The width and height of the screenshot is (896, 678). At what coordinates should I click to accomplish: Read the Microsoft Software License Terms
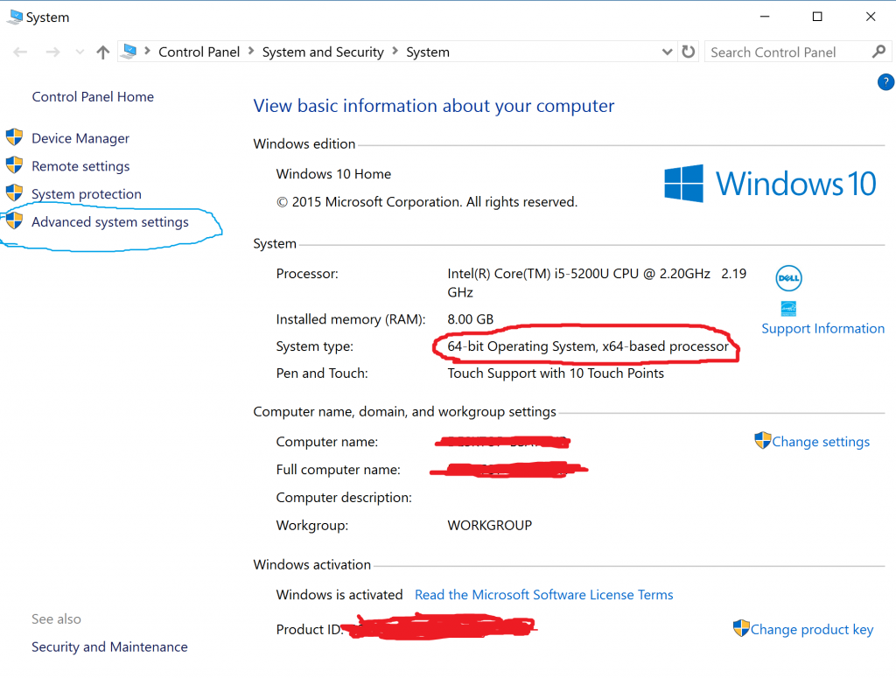[x=544, y=595]
